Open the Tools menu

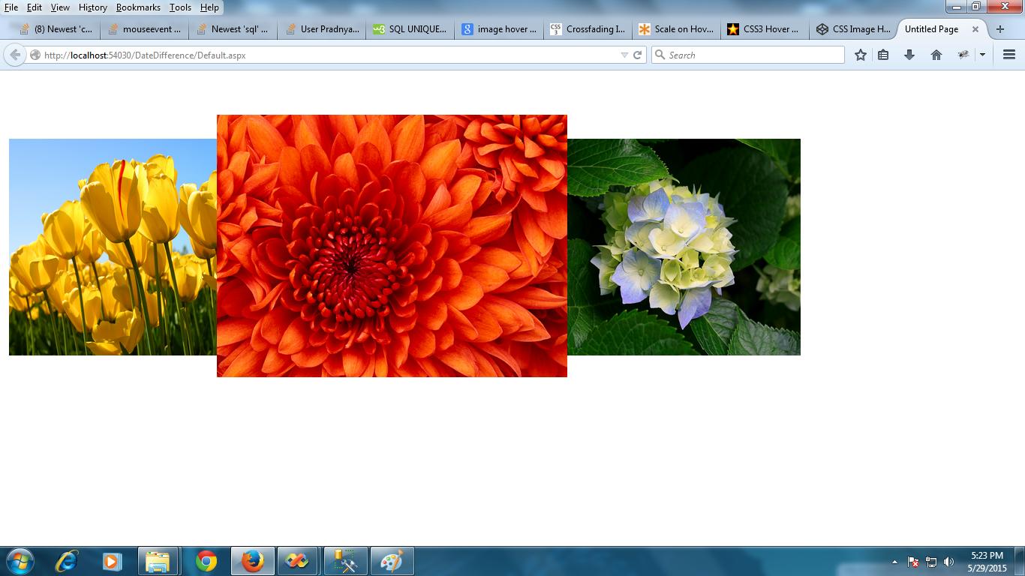pyautogui.click(x=180, y=7)
